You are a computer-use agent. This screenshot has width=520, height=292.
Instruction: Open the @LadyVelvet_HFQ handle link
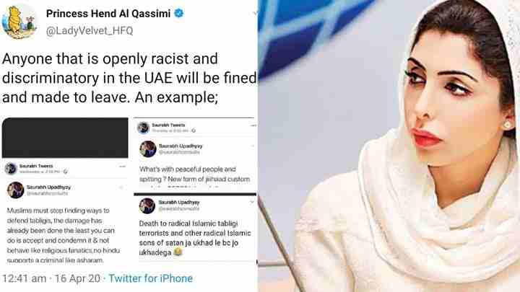[90, 31]
